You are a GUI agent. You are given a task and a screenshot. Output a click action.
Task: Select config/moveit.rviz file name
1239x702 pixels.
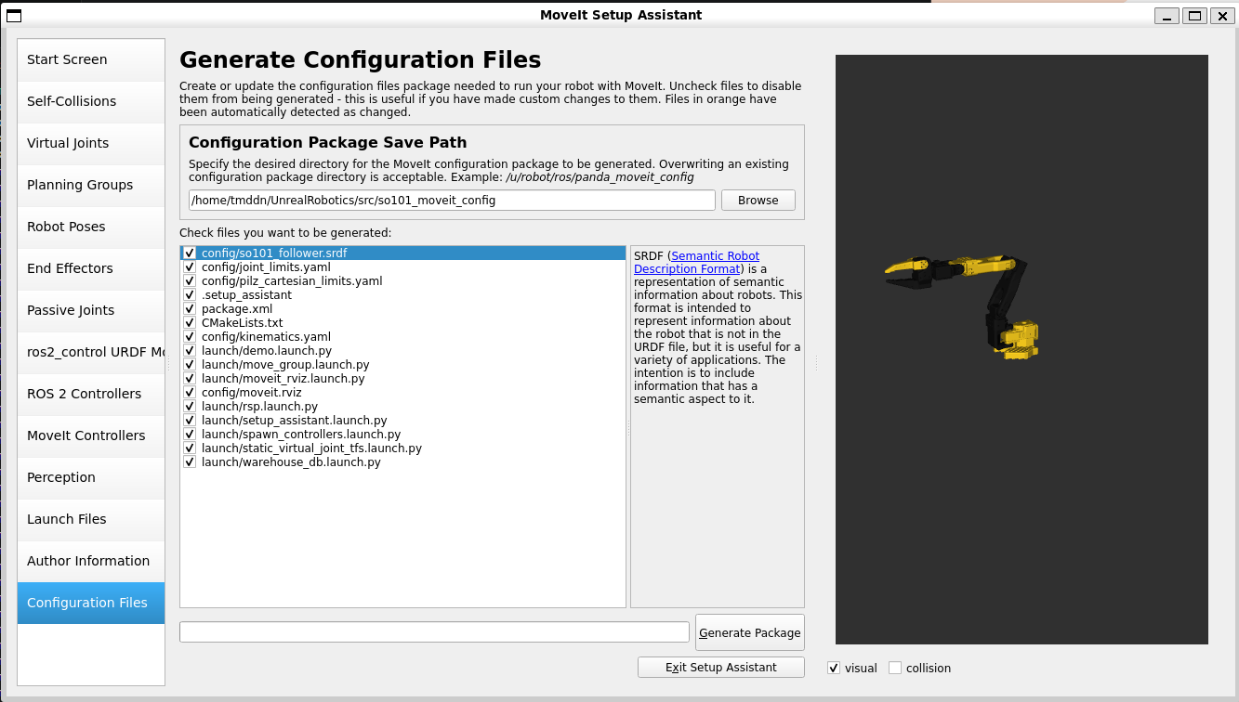(x=251, y=392)
